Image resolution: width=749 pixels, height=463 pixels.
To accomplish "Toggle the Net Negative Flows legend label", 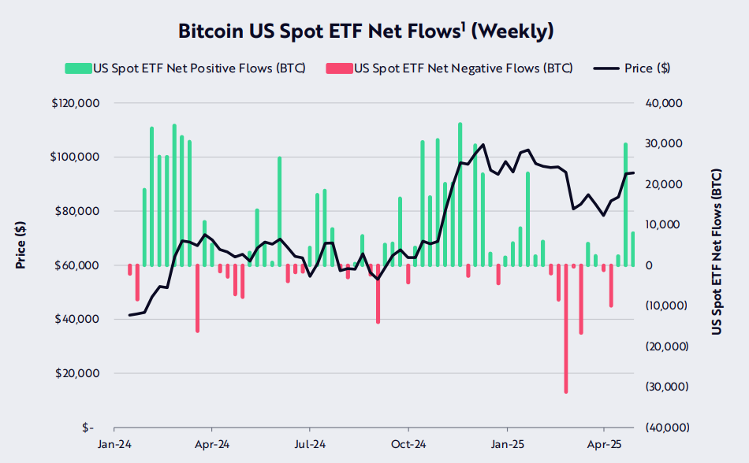I will [463, 69].
